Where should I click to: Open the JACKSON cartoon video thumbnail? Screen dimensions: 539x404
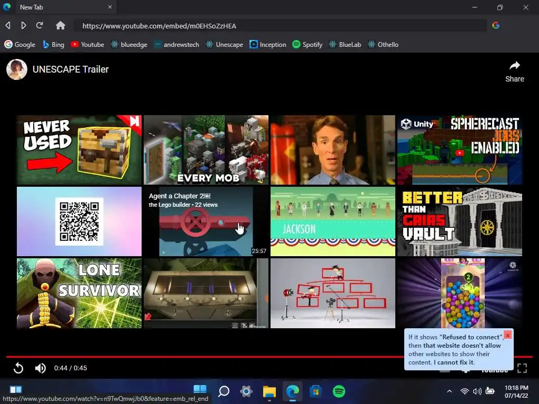(x=333, y=221)
